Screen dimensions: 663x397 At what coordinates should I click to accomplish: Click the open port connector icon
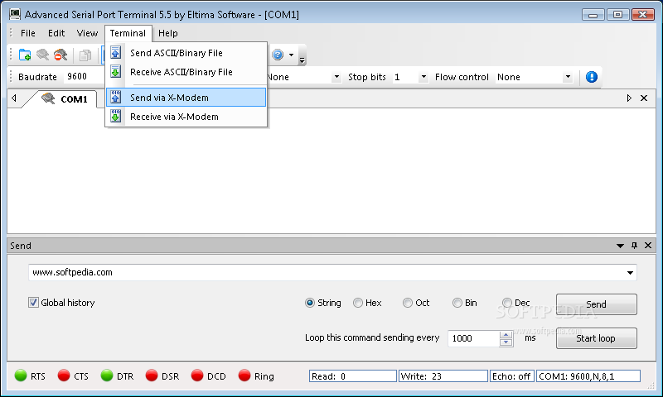(43, 55)
